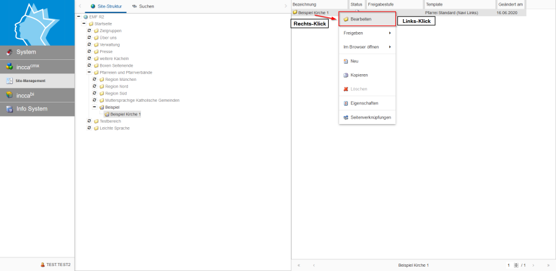Click the page number stepper in pager
Screen dimensions: 556x271
pyautogui.click(x=516, y=265)
